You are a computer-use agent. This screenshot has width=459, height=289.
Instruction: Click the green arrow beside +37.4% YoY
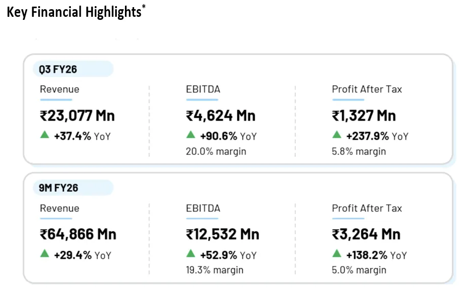[x=45, y=135]
